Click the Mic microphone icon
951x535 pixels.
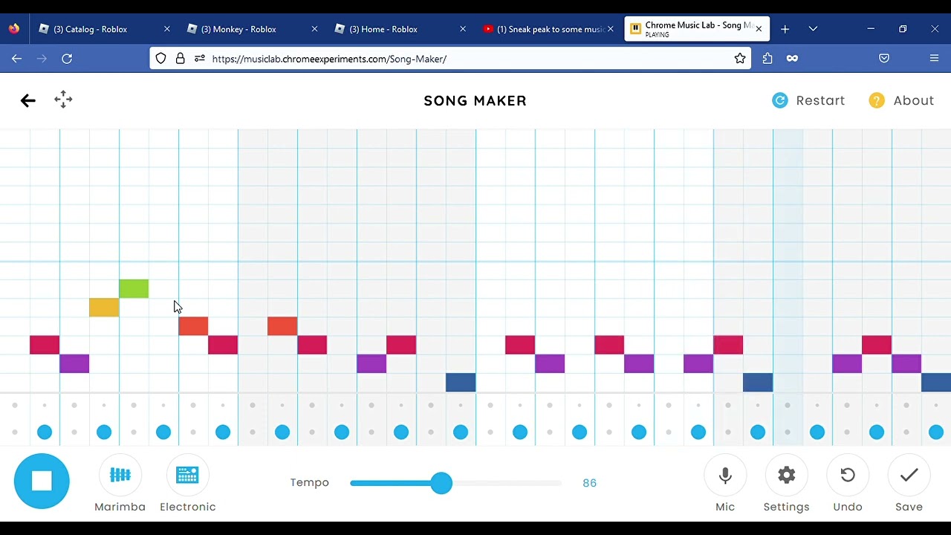tap(725, 476)
